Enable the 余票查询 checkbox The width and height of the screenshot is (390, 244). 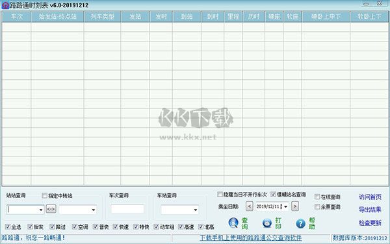coord(317,207)
